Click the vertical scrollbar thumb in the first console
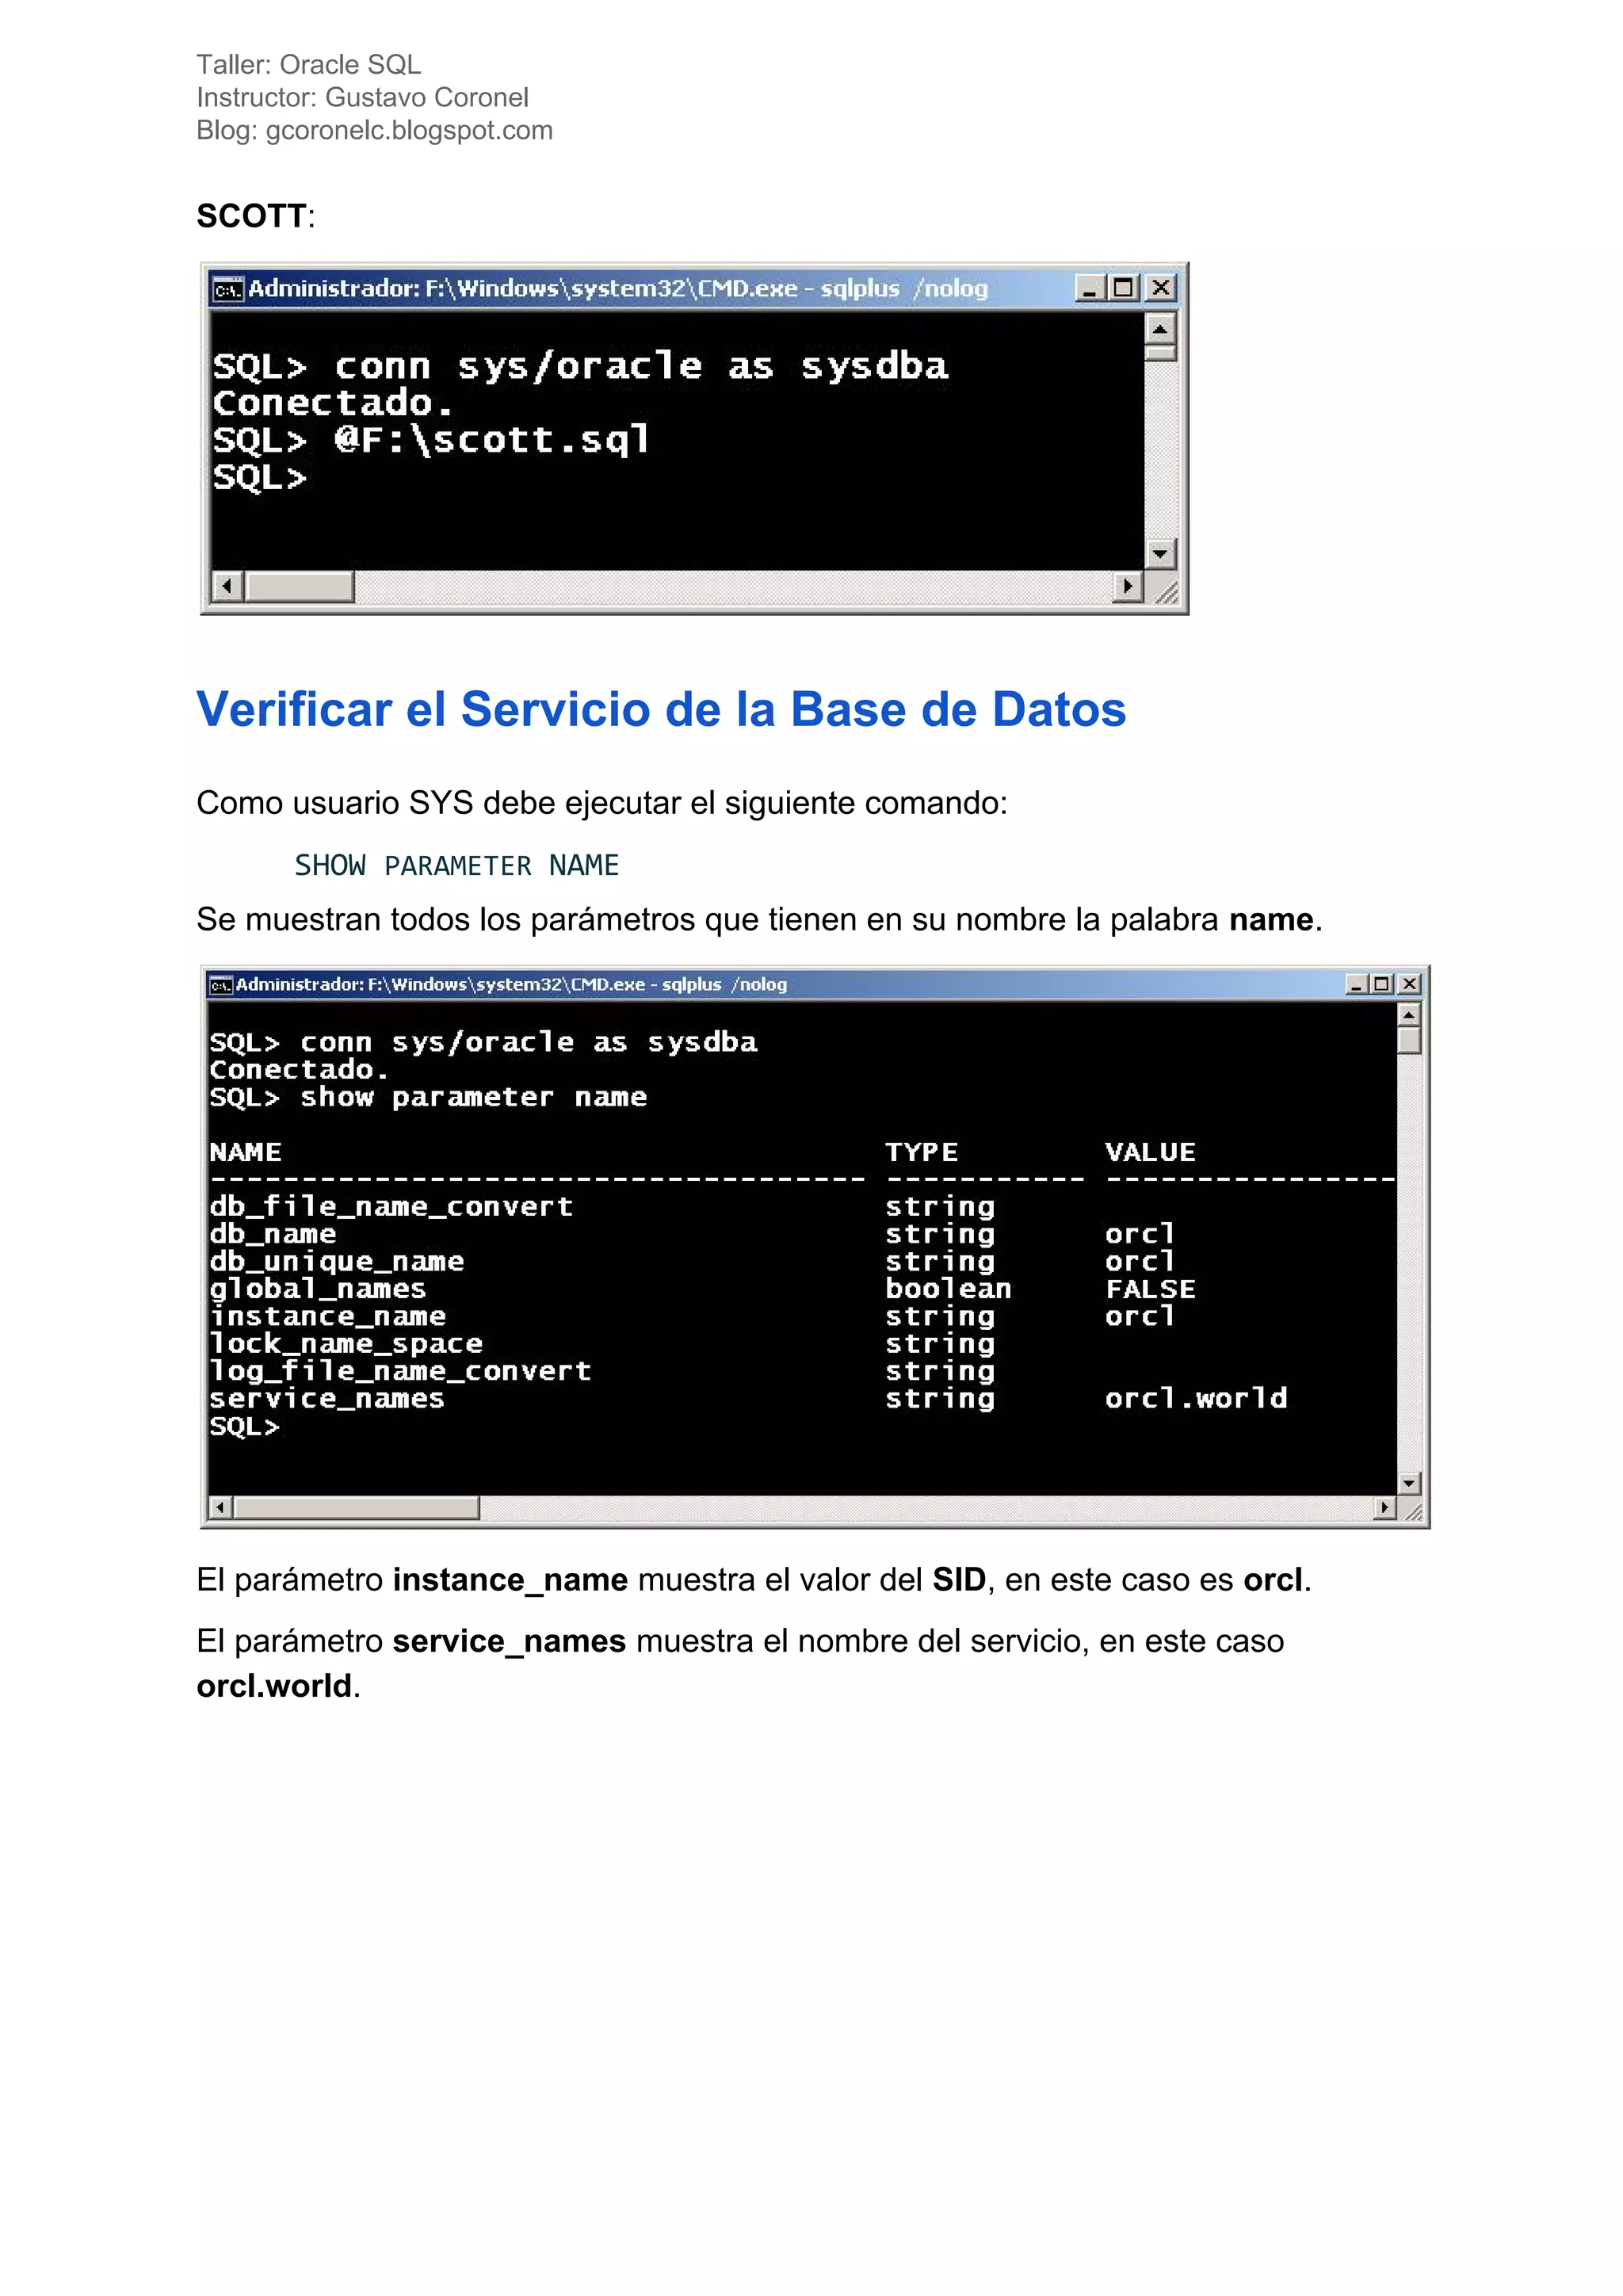The image size is (1623, 2296). pyautogui.click(x=1160, y=352)
